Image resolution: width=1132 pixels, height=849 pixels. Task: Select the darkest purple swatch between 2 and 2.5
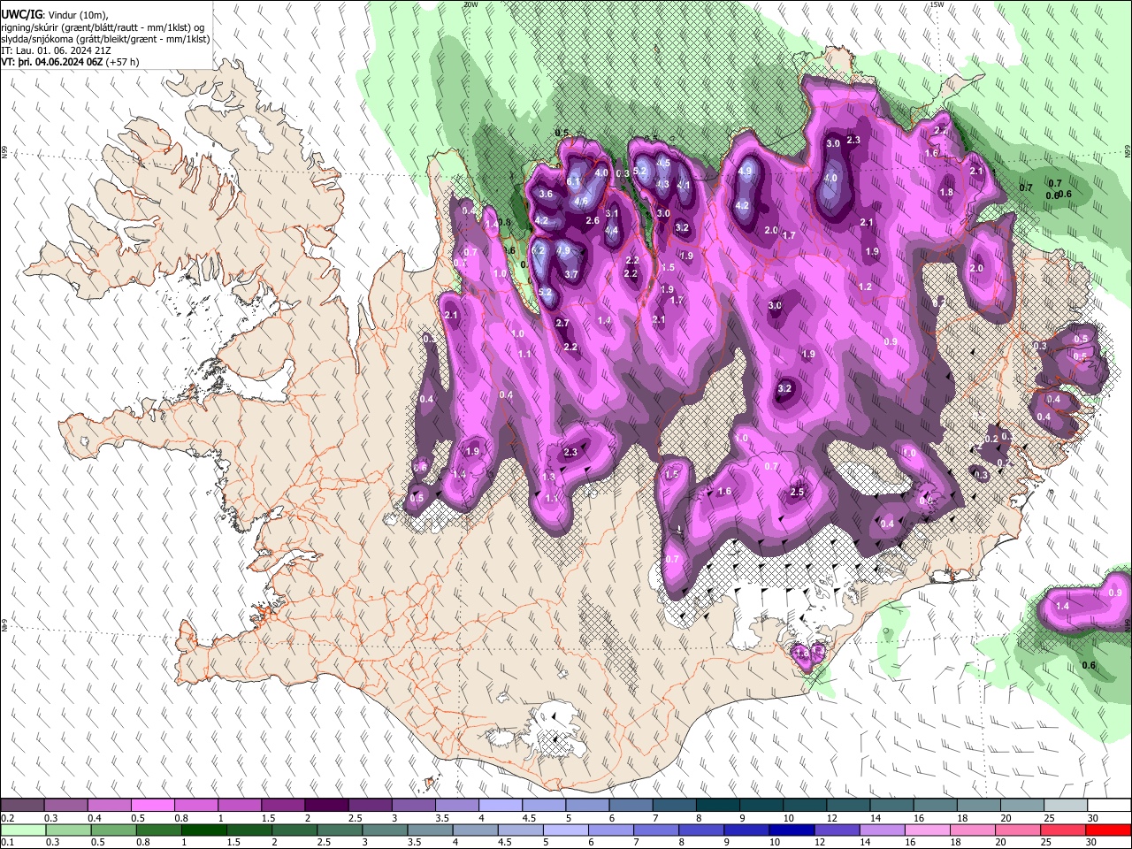point(326,806)
